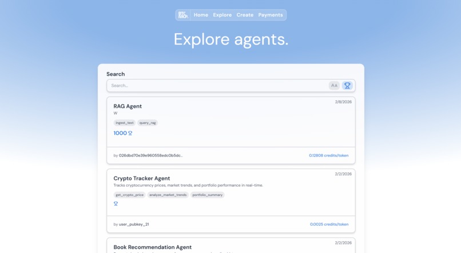Click the 1000 score on RAG Agent
461x253 pixels.
tap(120, 133)
